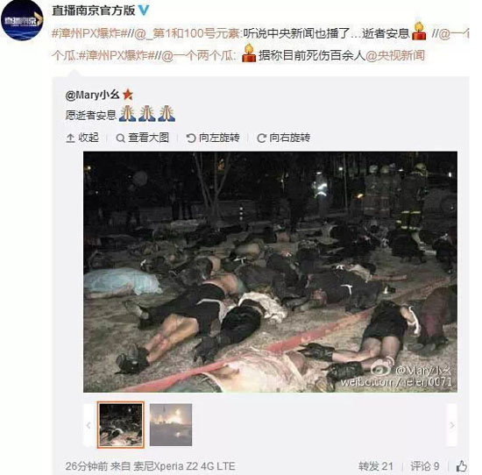Viewport: 482px width, 475px height.
Task: Open the @_第1和100号元素 mention
Action: tap(187, 33)
